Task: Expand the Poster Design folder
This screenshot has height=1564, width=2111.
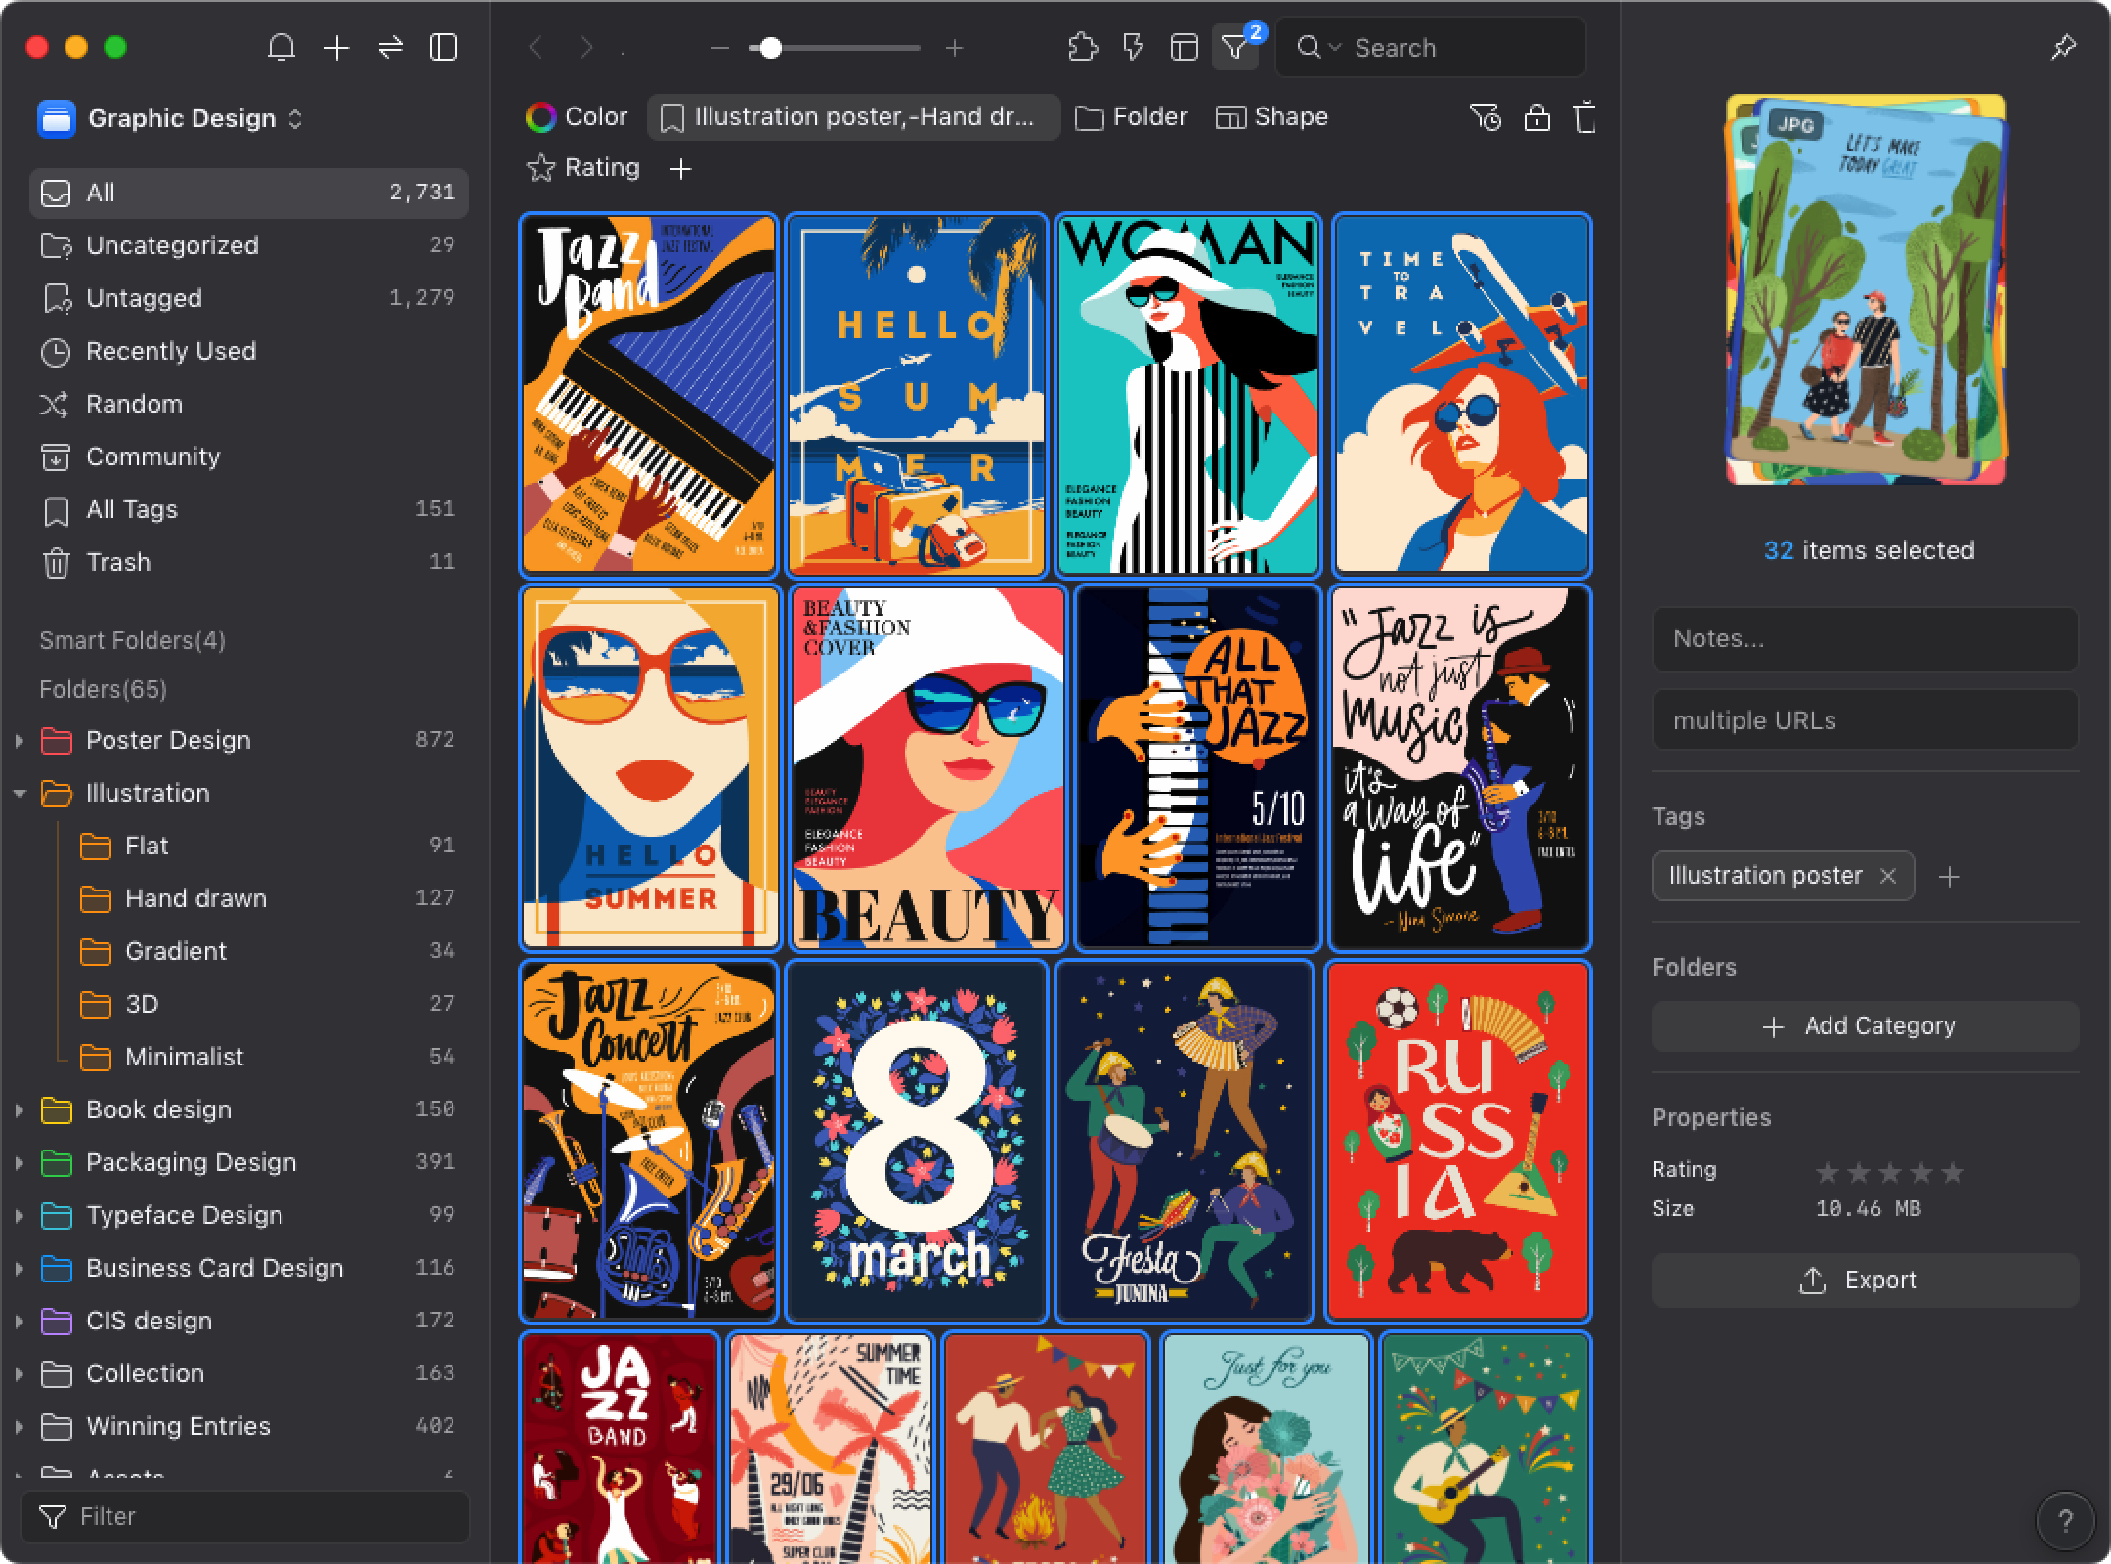Action: pyautogui.click(x=19, y=741)
